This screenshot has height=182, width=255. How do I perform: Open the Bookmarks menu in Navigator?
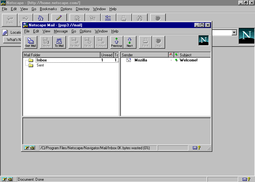[48, 9]
